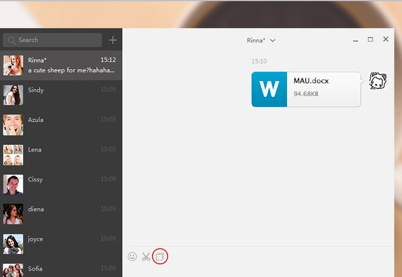The width and height of the screenshot is (402, 277).
Task: Click the file transfer icon in toolbar
Action: (x=160, y=257)
